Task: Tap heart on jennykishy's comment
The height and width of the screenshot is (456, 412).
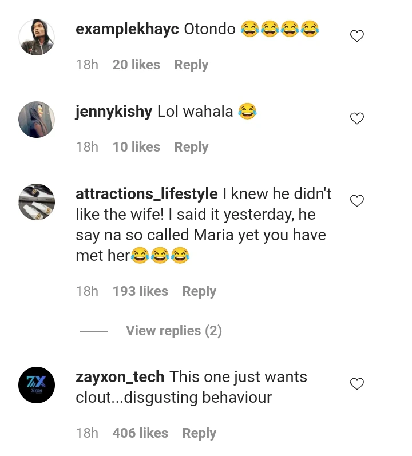Action: click(x=357, y=119)
